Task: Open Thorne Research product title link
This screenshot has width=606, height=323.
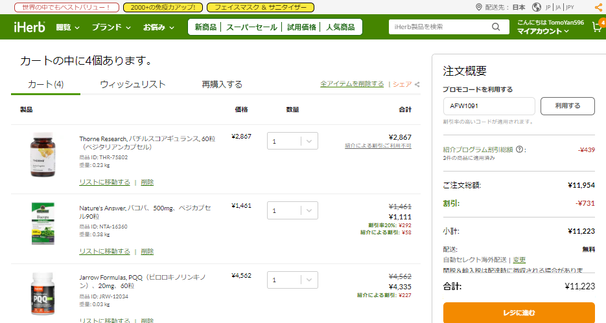Action: (147, 142)
